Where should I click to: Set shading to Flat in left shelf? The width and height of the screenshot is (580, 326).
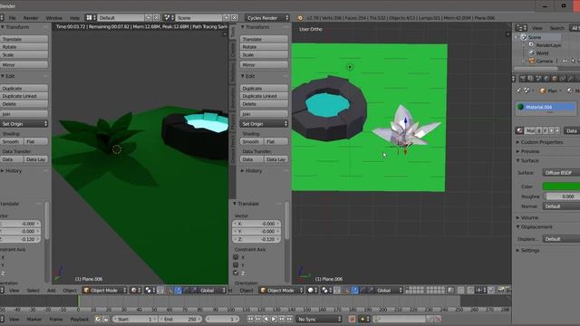[x=36, y=141]
